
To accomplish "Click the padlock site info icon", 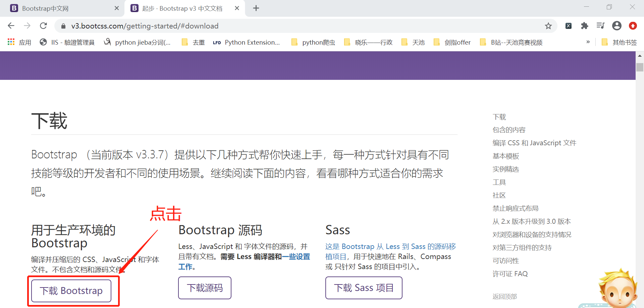I will pos(63,26).
